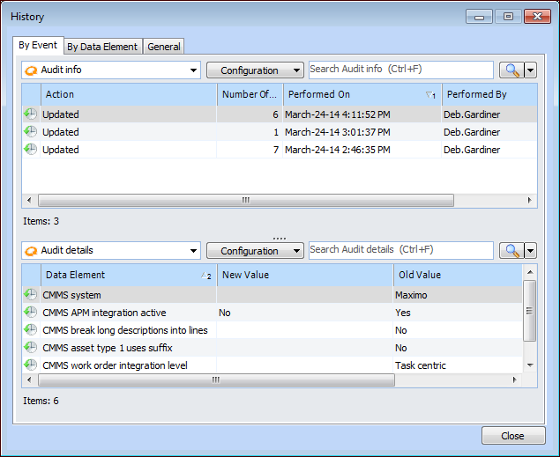This screenshot has width=560, height=457.
Task: Click the clock icon of the 2:46:35 PM row
Action: click(x=30, y=149)
